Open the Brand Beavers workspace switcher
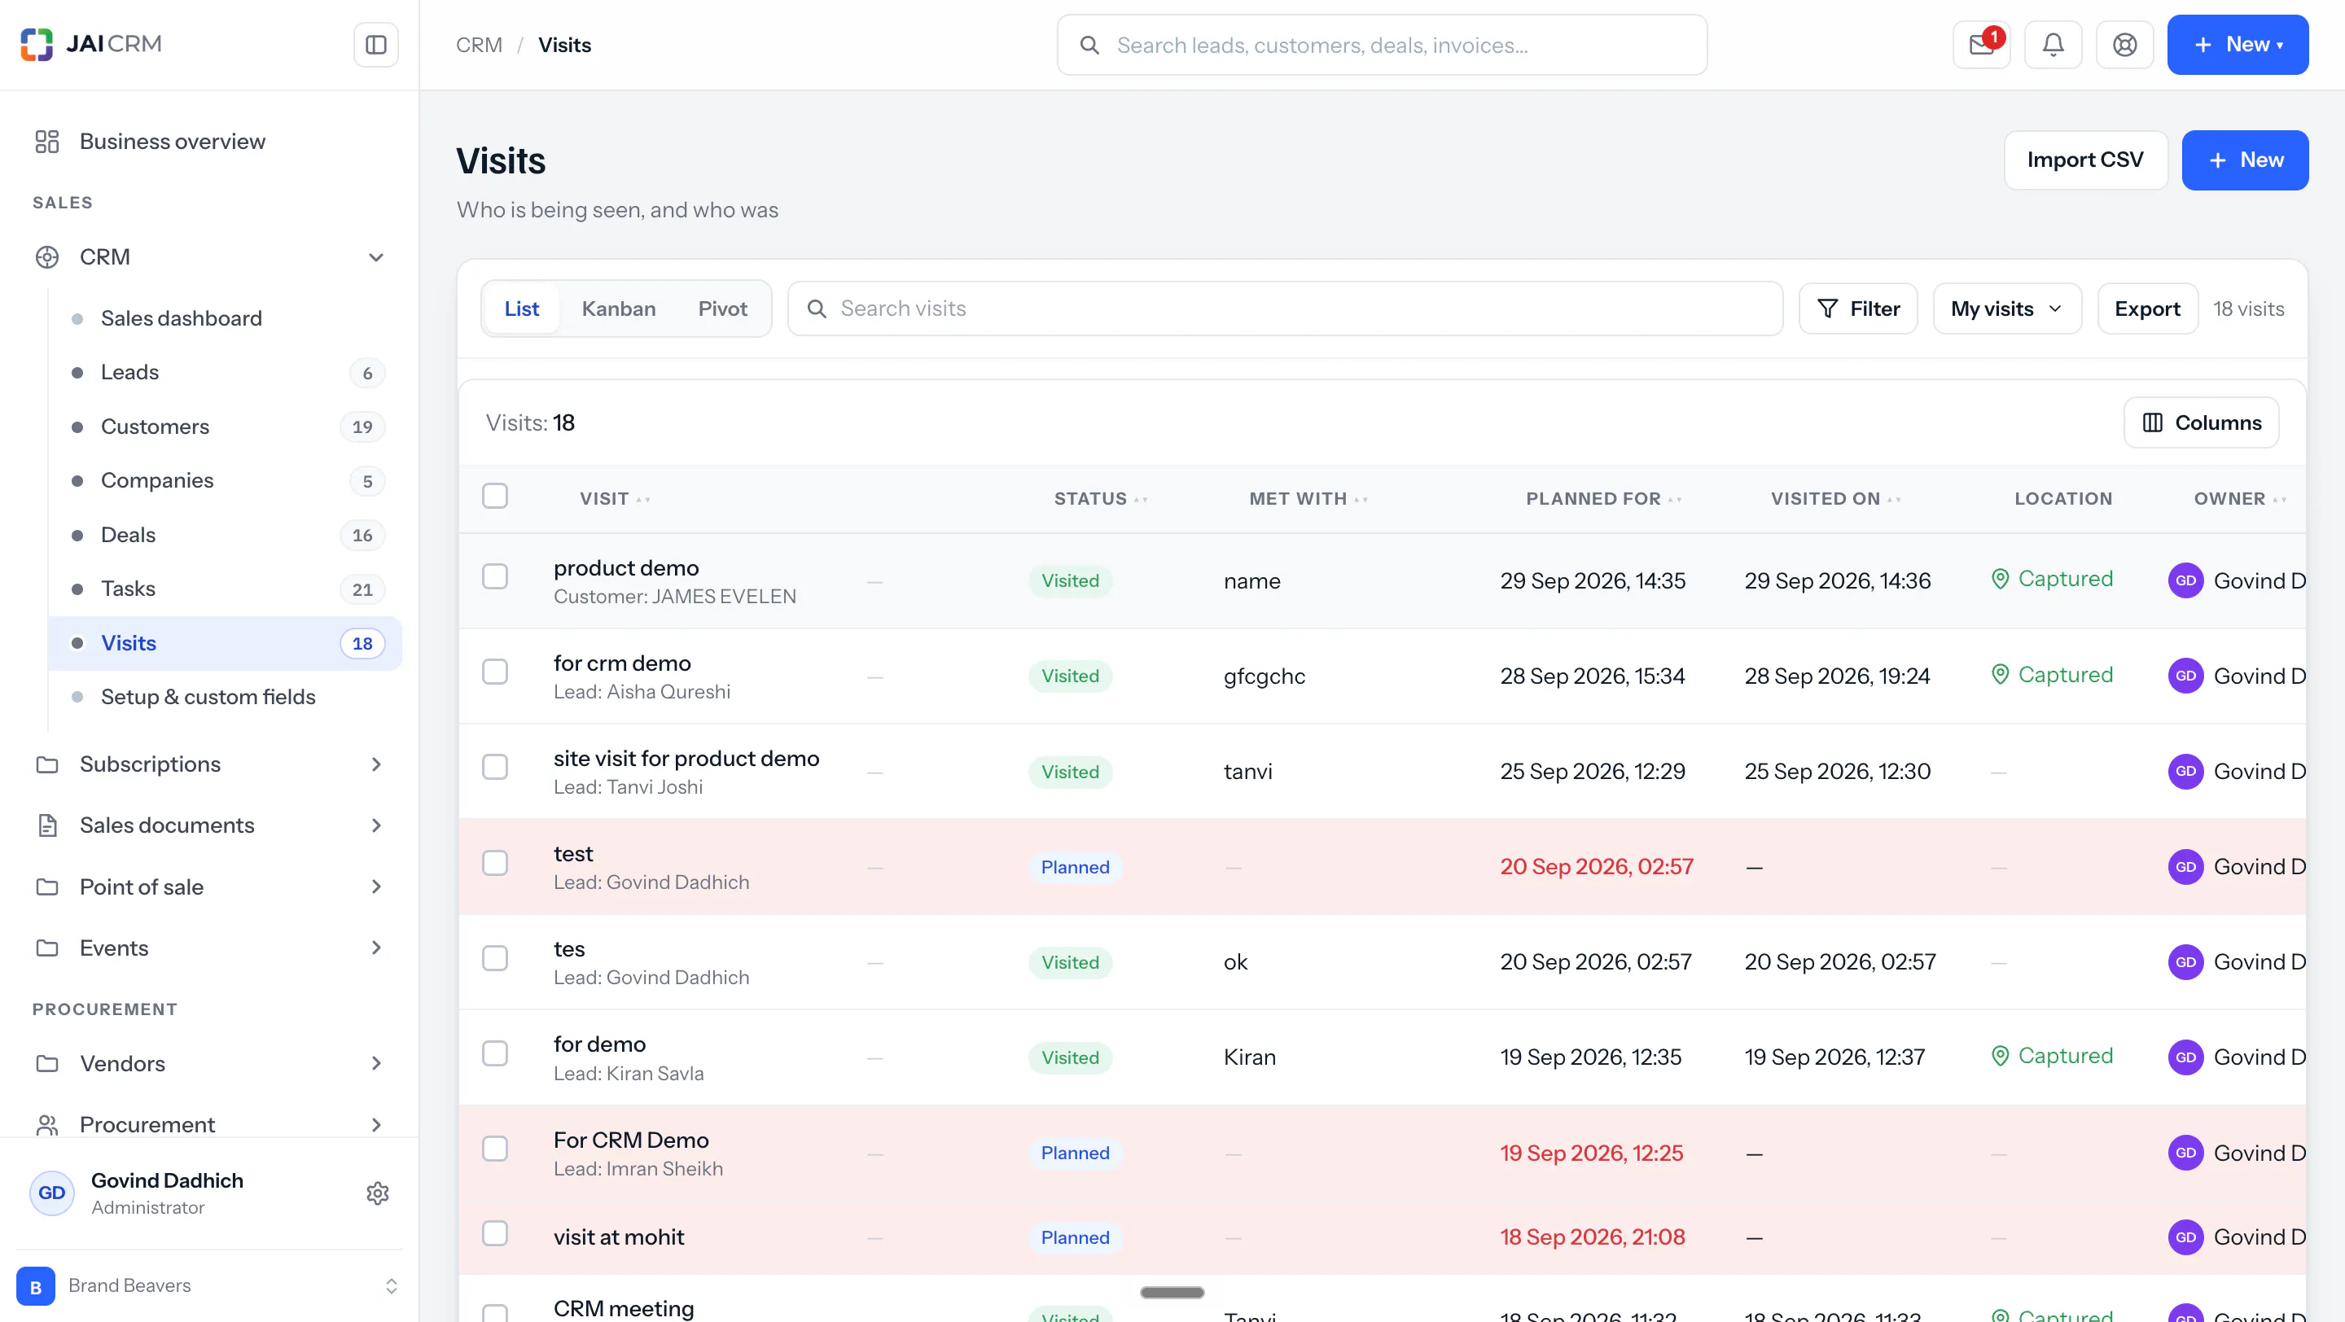Viewport: 2345px width, 1322px height. (391, 1285)
